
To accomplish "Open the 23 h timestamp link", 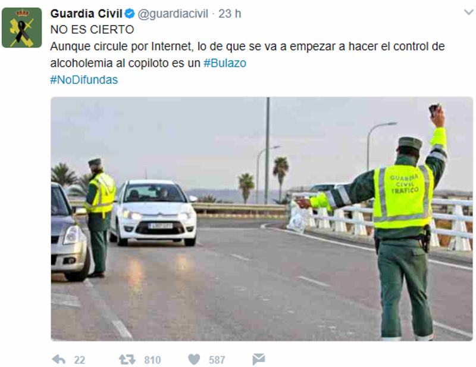I will coord(230,14).
